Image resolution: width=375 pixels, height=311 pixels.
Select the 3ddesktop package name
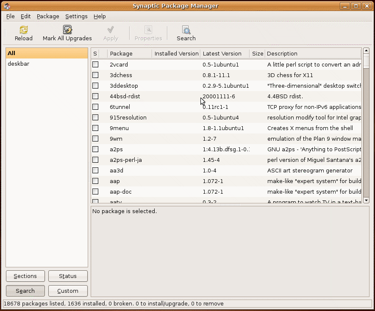pos(124,86)
